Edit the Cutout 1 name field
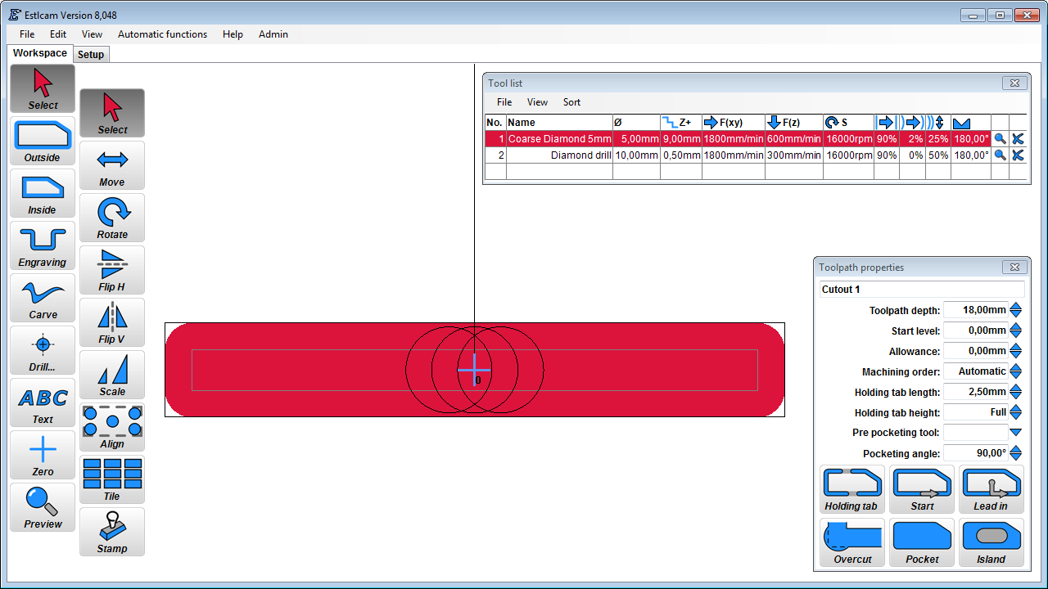 pos(922,289)
